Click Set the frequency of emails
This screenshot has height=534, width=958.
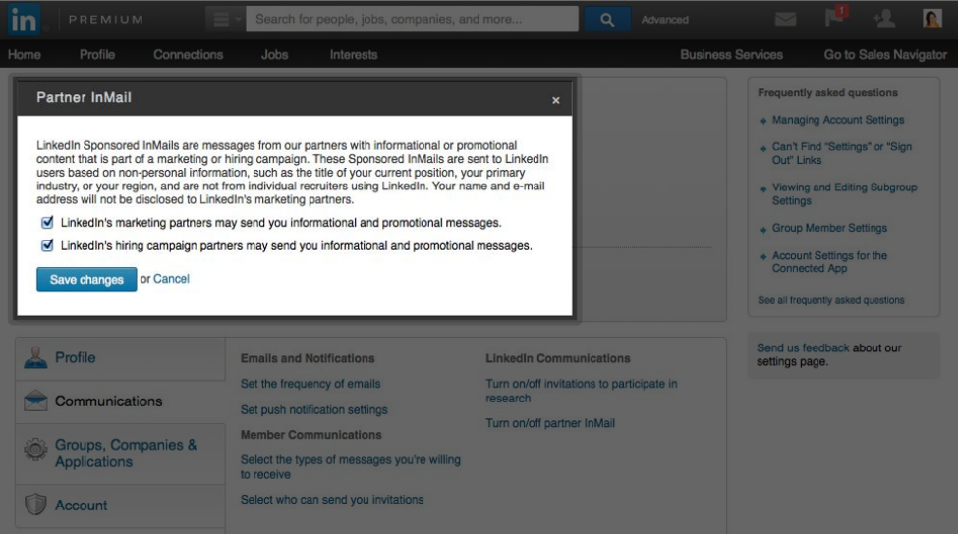[310, 383]
